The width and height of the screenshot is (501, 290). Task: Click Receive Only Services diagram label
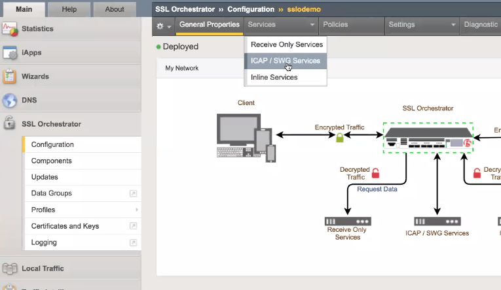click(347, 233)
